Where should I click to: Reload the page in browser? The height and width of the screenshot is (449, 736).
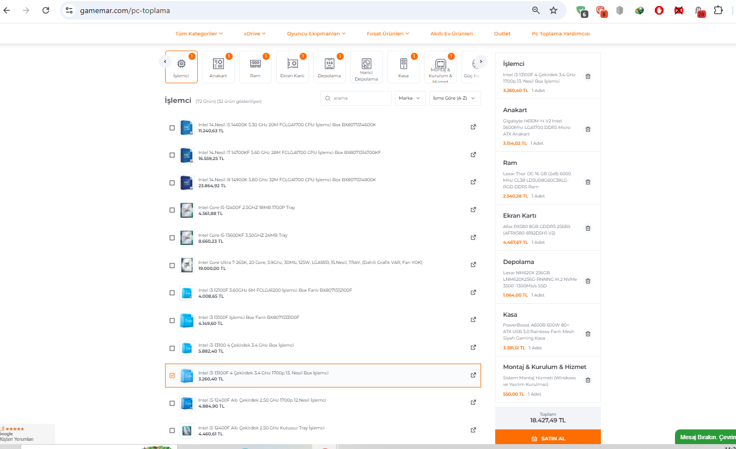46,10
